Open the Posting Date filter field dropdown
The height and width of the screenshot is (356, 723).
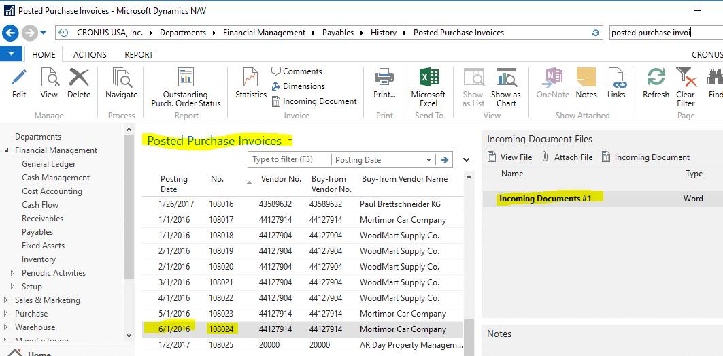[x=428, y=160]
